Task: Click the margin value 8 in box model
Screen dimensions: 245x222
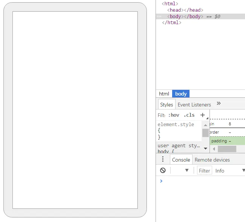Action: click(230, 124)
